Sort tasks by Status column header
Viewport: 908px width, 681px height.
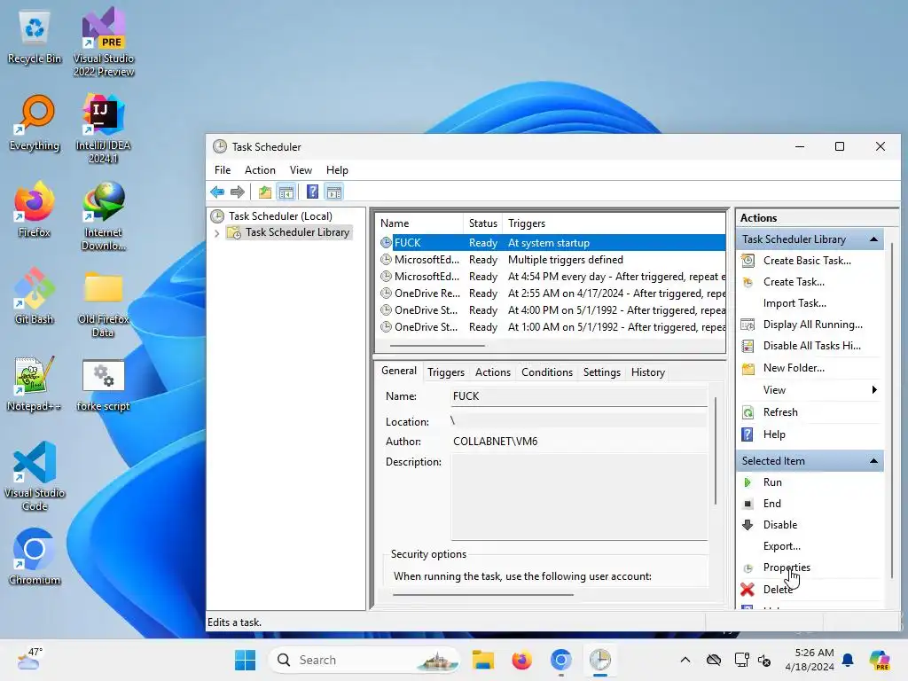(483, 223)
